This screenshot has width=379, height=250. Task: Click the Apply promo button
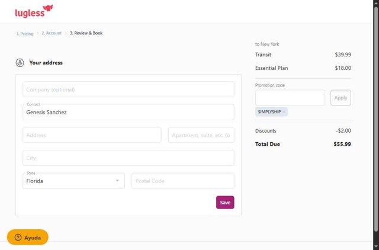tap(341, 98)
